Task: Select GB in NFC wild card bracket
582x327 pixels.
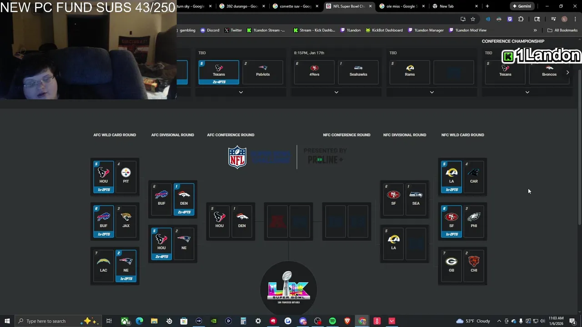Action: [452, 266]
